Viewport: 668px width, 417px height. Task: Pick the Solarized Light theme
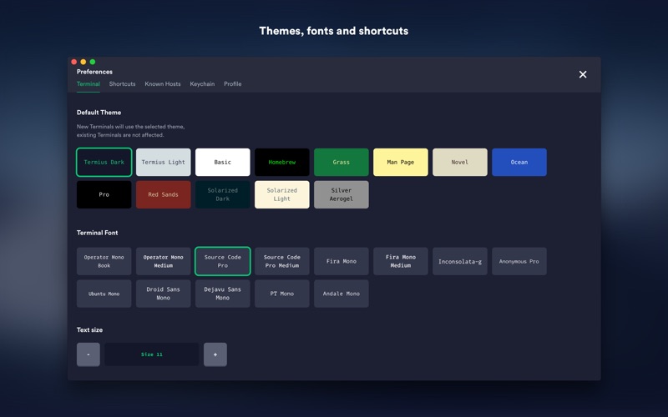coord(282,194)
